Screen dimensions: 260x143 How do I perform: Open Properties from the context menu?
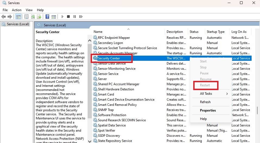coord(208,110)
